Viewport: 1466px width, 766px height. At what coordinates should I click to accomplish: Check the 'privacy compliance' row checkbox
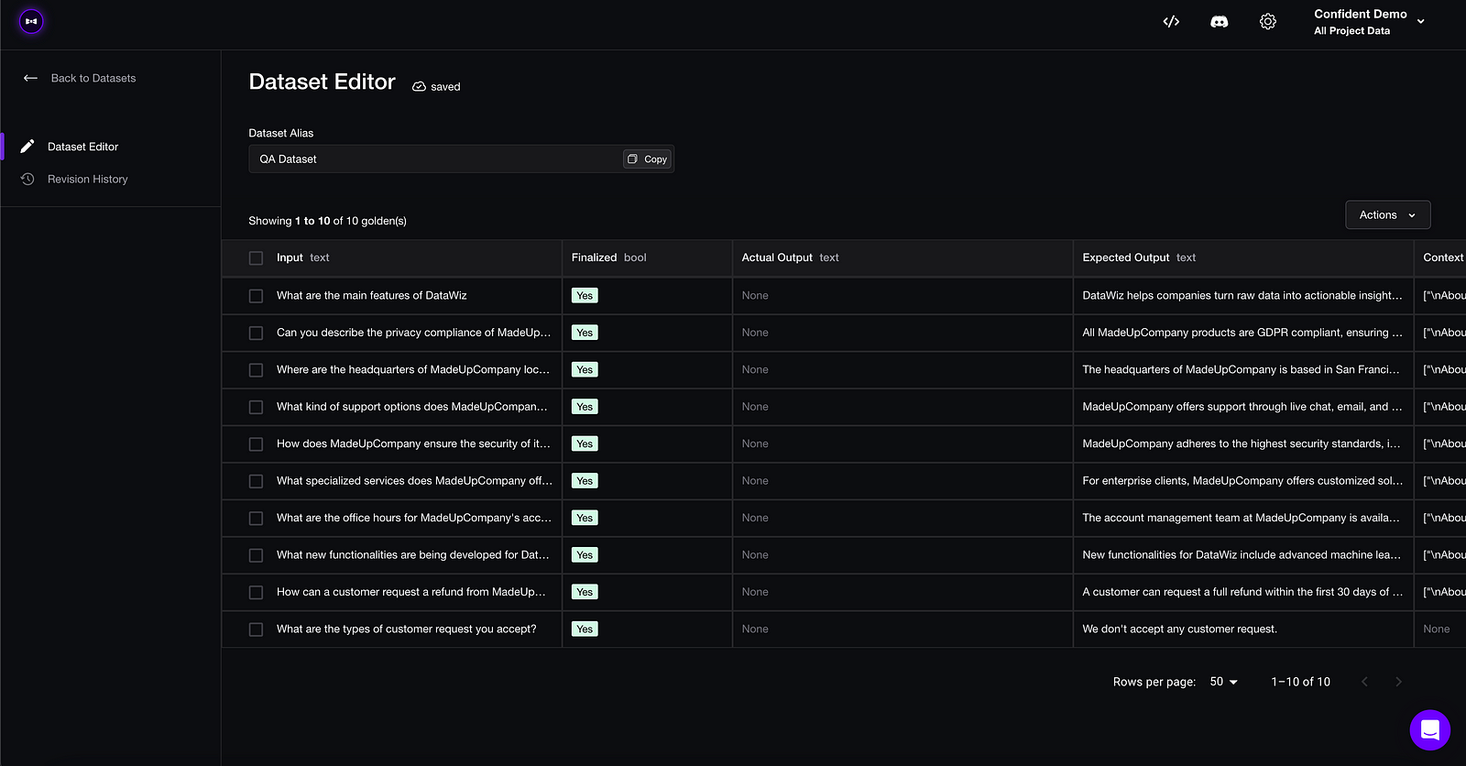coord(256,333)
